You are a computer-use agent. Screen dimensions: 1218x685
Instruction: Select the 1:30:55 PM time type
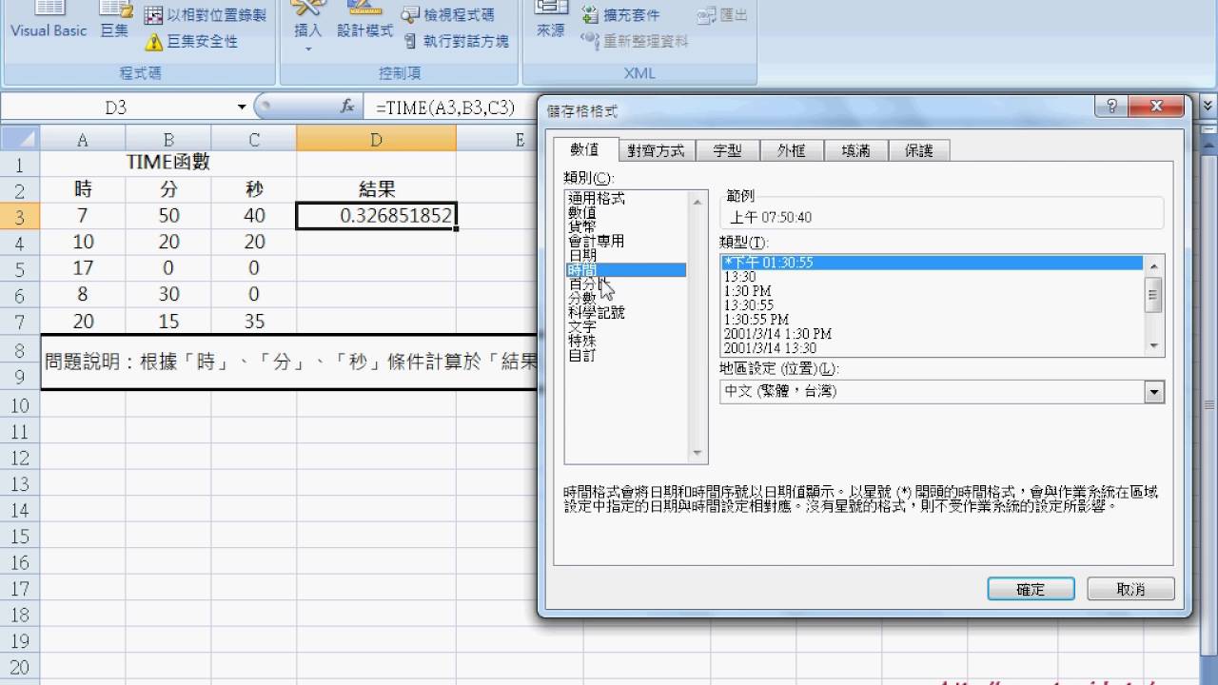(x=933, y=320)
